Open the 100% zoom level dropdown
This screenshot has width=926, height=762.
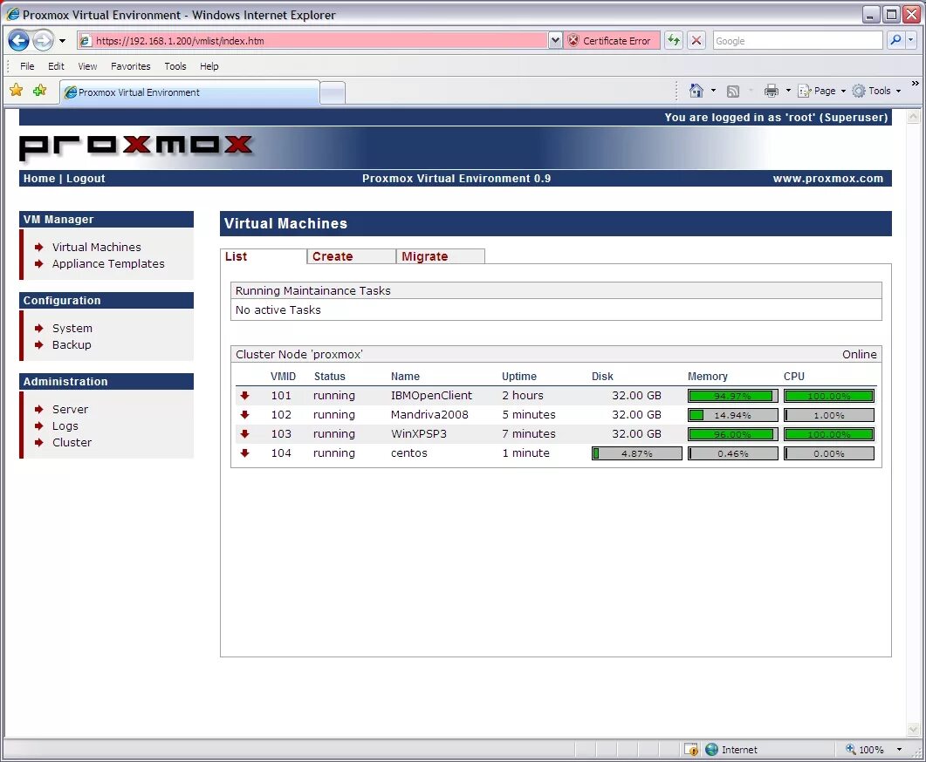pyautogui.click(x=900, y=749)
